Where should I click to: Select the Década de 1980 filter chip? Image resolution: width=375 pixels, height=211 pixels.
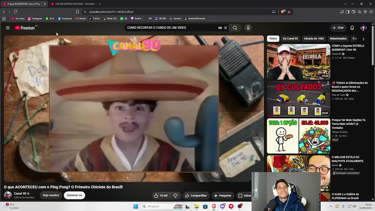coord(314,39)
